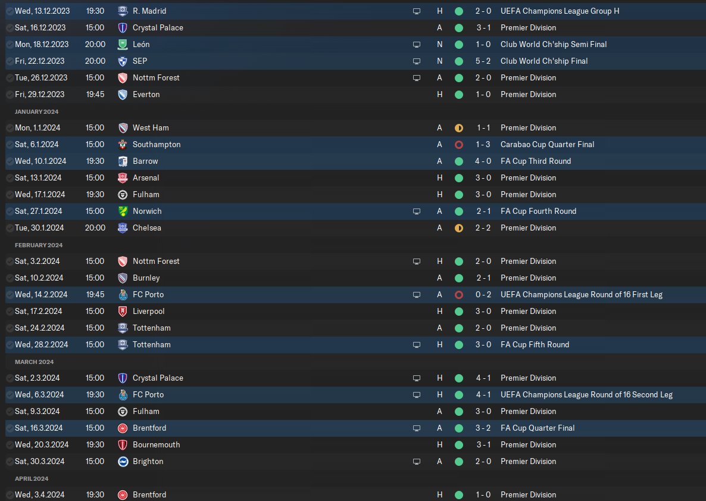Click the JANUARY 2024 month header
Viewport: 706px width, 501px height.
[36, 111]
